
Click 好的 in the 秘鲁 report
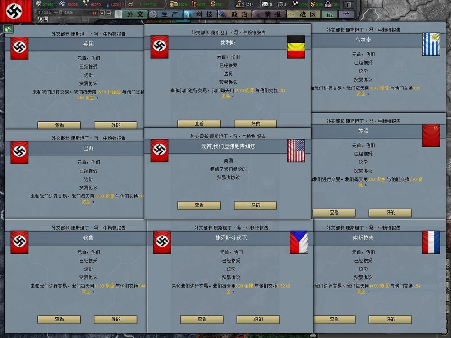click(115, 320)
